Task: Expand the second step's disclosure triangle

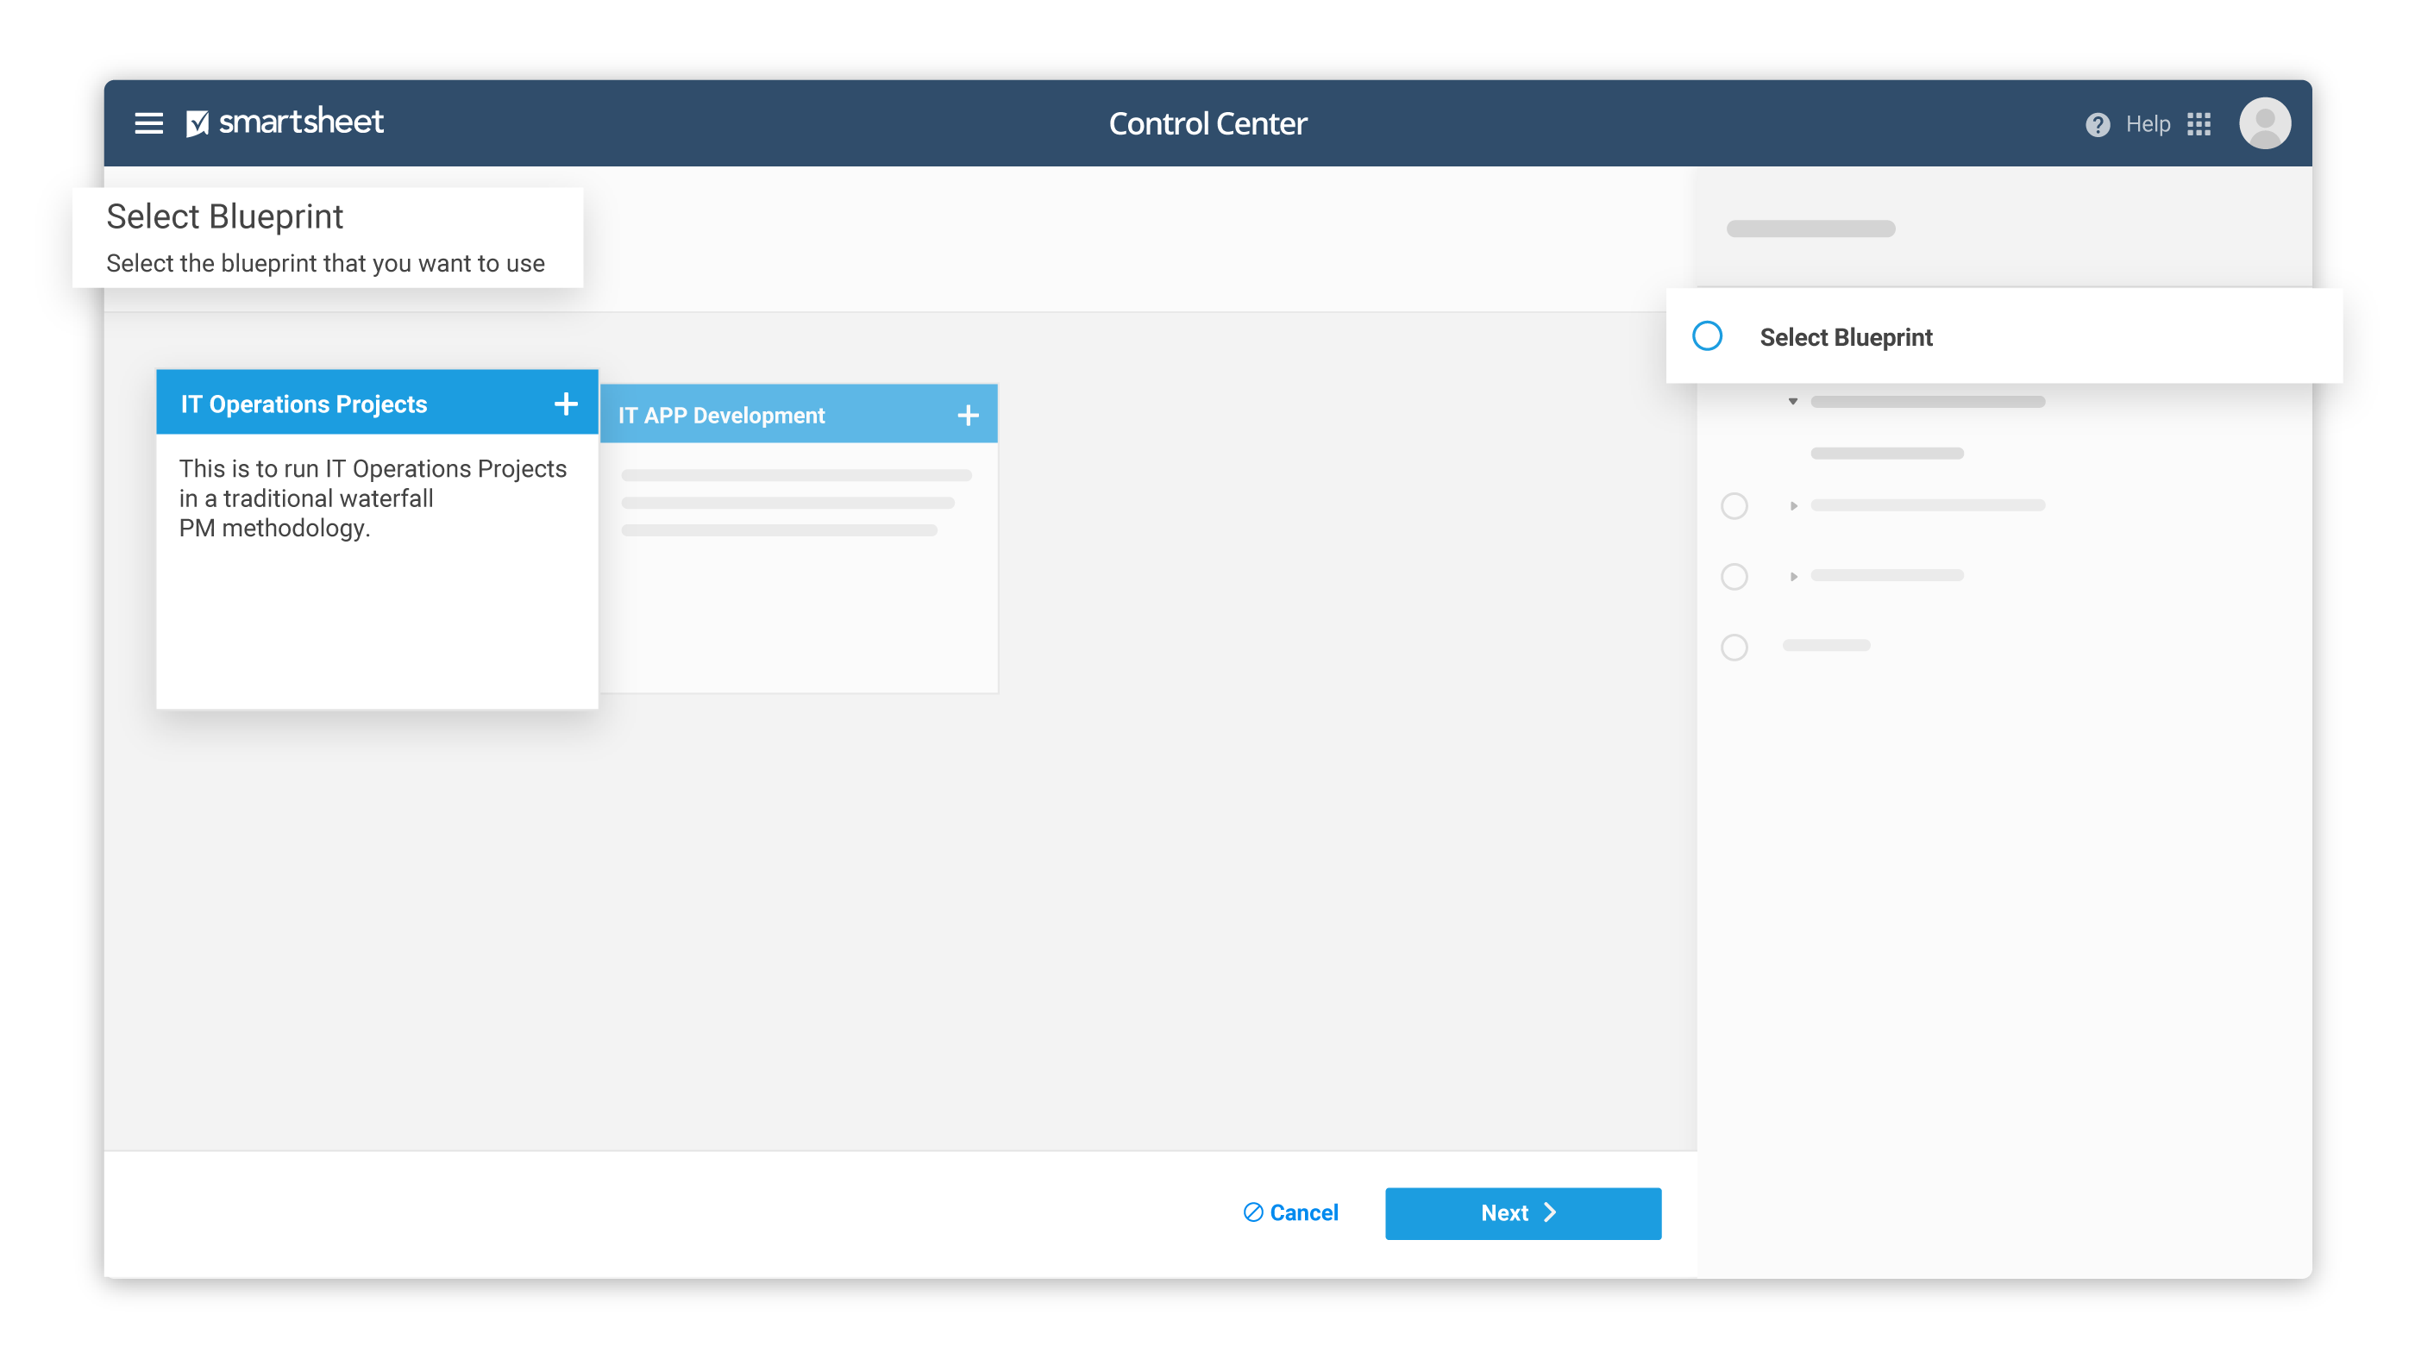Action: 1792,506
